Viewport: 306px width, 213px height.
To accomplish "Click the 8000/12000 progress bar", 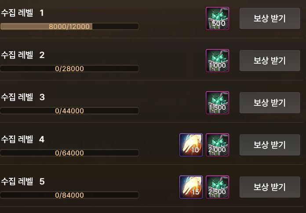I will (69, 26).
